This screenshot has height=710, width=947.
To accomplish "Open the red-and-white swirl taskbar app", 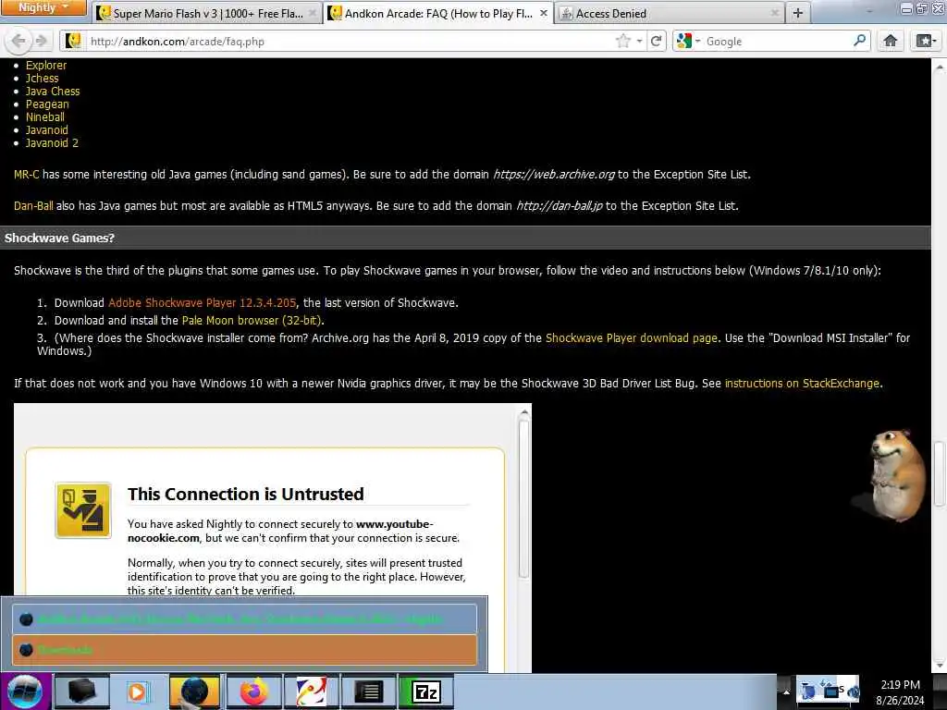I will coord(311,692).
